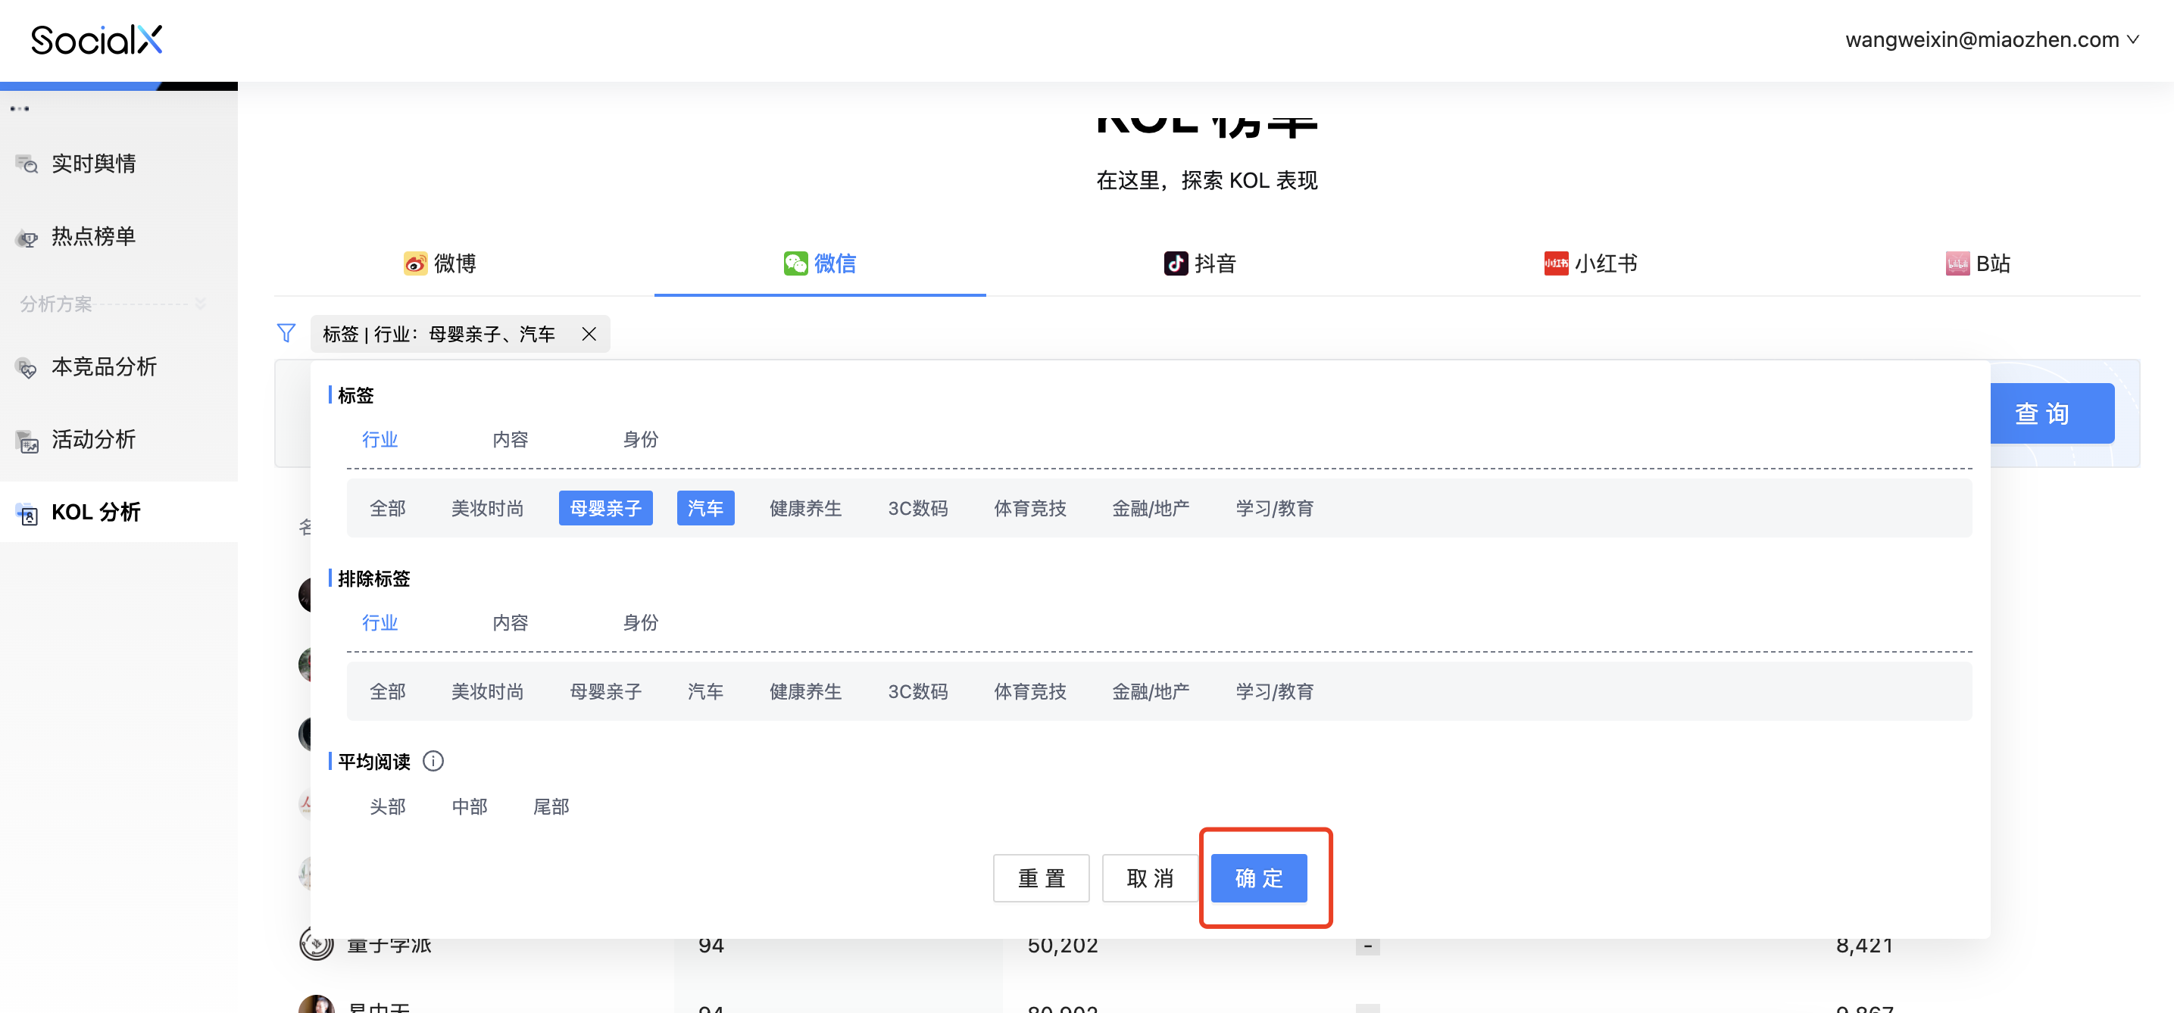
Task: Exclude 美妆时尚 in 排除标签 list
Action: pyautogui.click(x=488, y=693)
